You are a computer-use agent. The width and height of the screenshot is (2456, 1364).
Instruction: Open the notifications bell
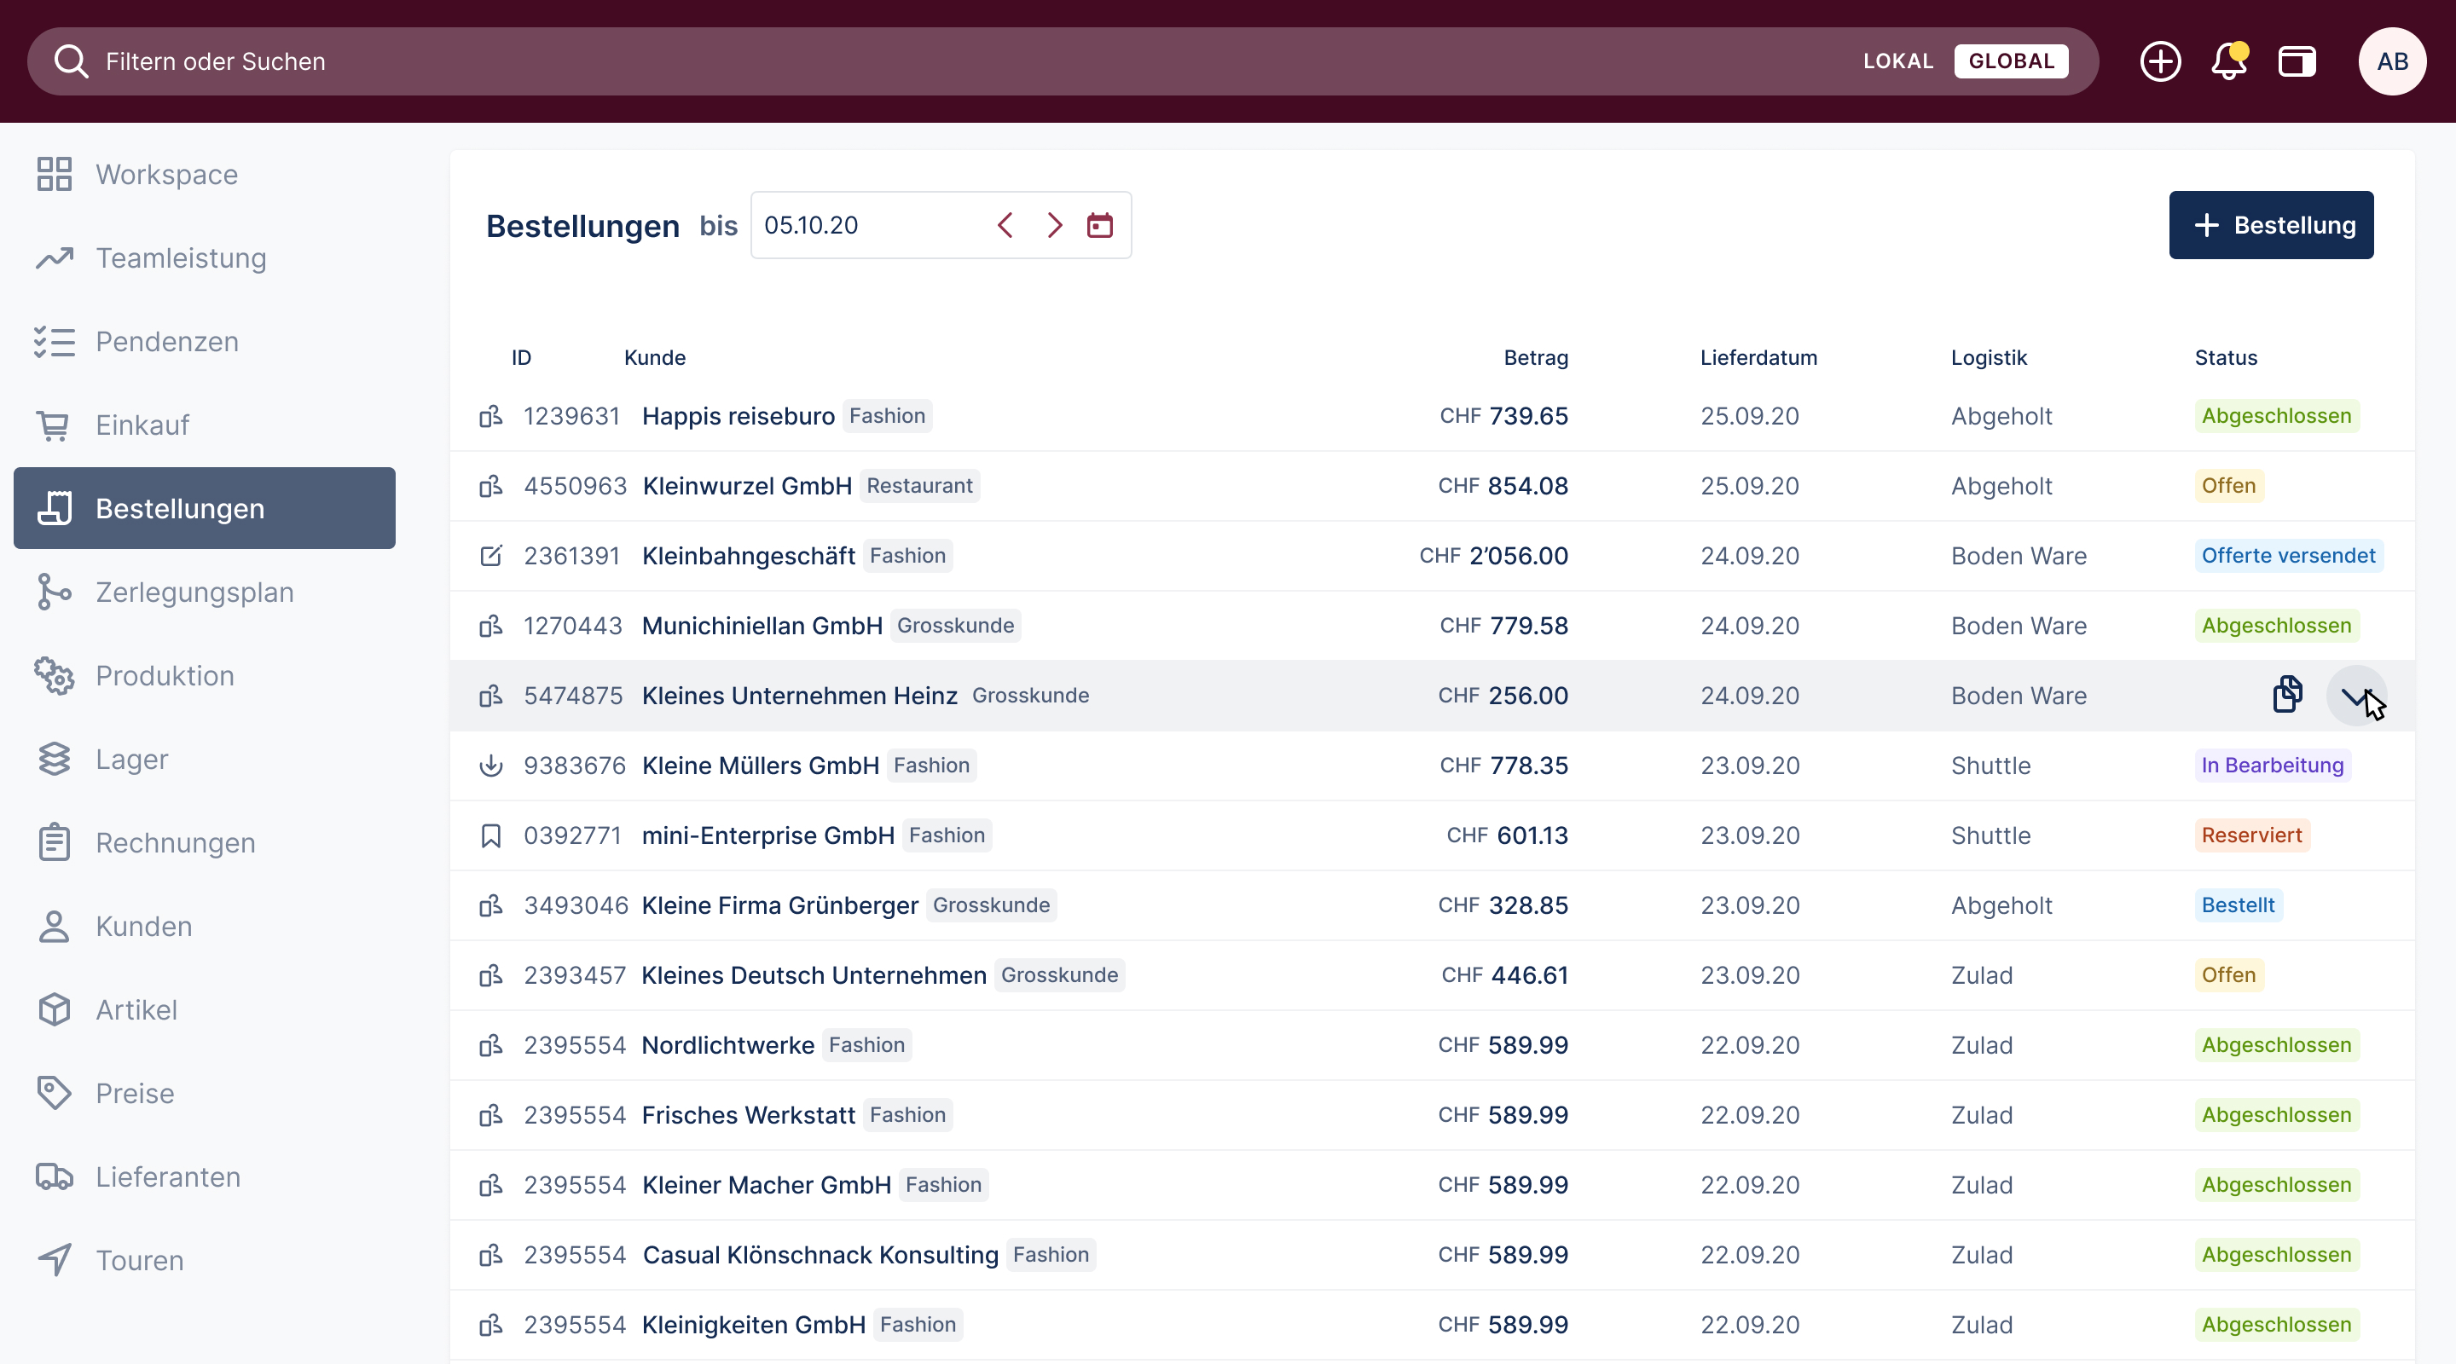[x=2229, y=61]
